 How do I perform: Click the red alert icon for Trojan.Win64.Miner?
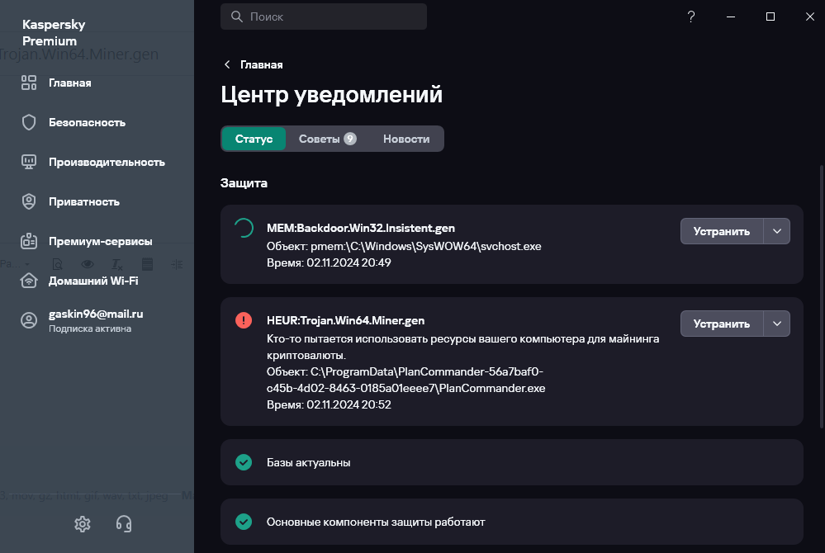click(x=244, y=320)
